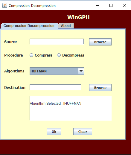Click the Destination label
This screenshot has height=155, width=131.
tap(15, 88)
